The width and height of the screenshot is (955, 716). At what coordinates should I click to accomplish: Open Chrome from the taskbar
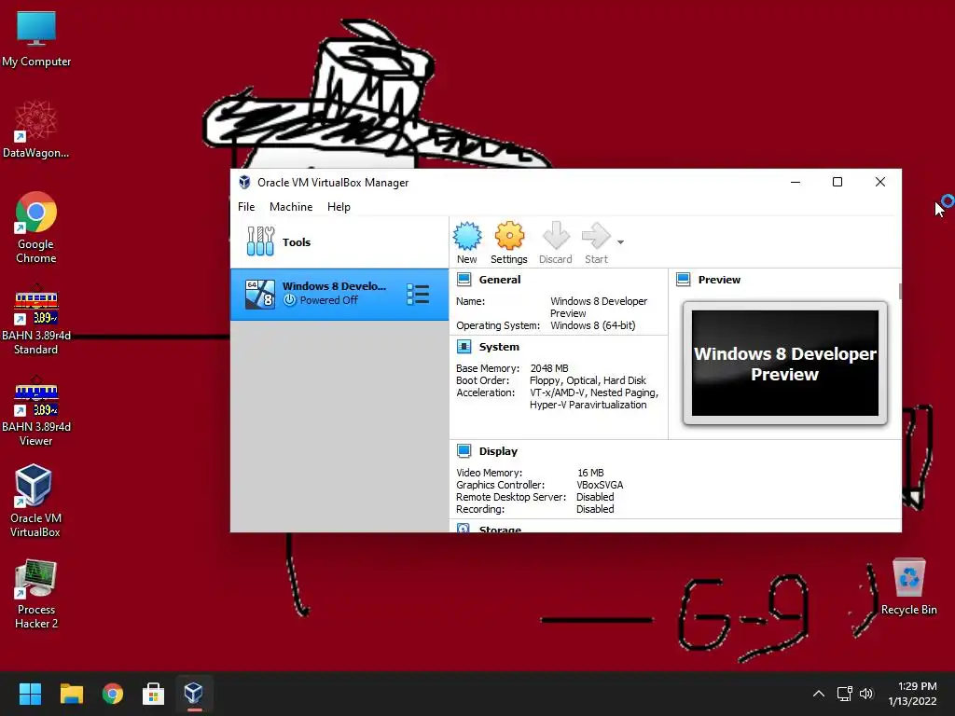point(113,694)
